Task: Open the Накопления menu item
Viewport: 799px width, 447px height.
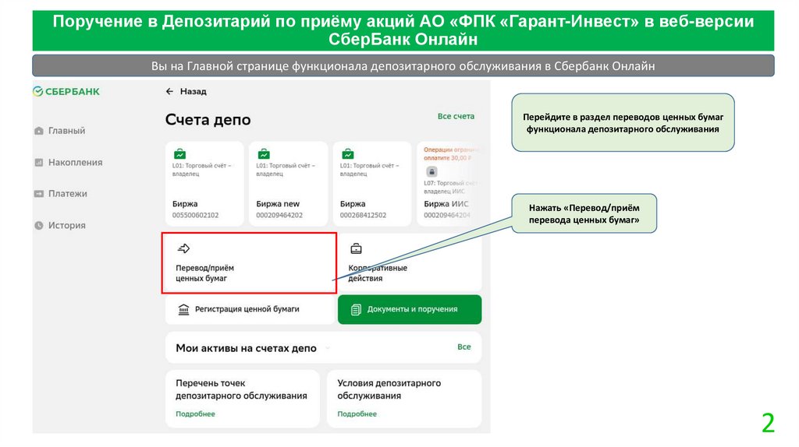Action: (x=76, y=163)
